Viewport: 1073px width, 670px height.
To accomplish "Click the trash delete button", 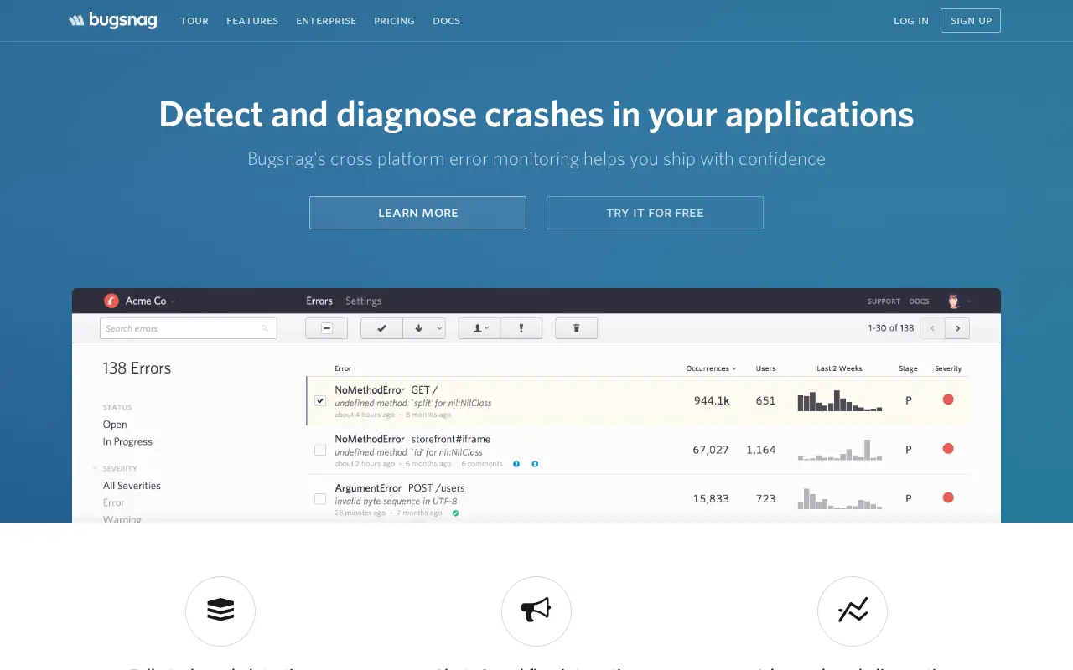I will (x=576, y=328).
